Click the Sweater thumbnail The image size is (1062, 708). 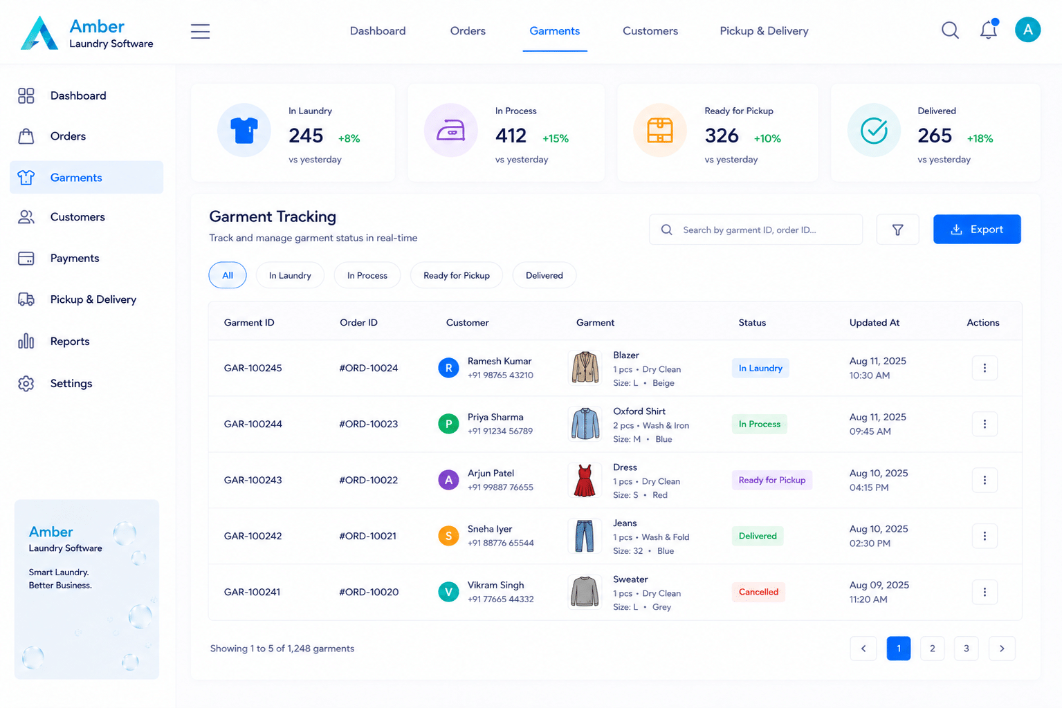(585, 592)
